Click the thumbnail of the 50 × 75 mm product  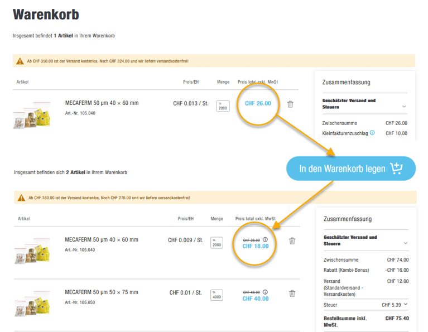32,304
